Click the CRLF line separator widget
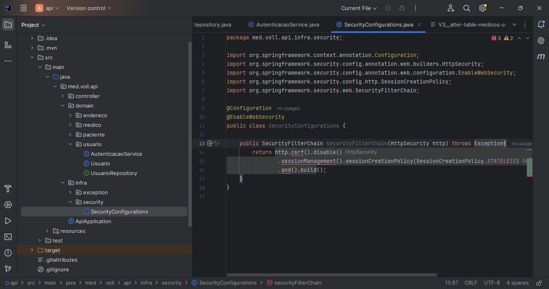549x289 pixels. (x=471, y=283)
